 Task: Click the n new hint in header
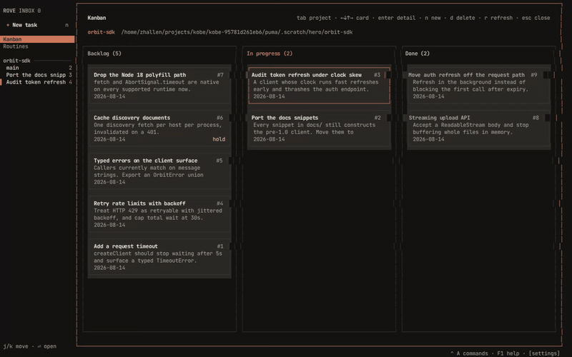click(433, 18)
